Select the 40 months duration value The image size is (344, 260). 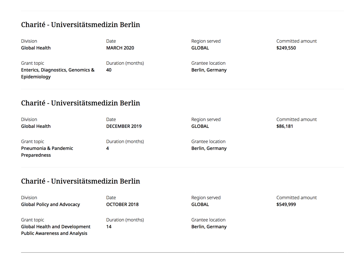coord(109,70)
